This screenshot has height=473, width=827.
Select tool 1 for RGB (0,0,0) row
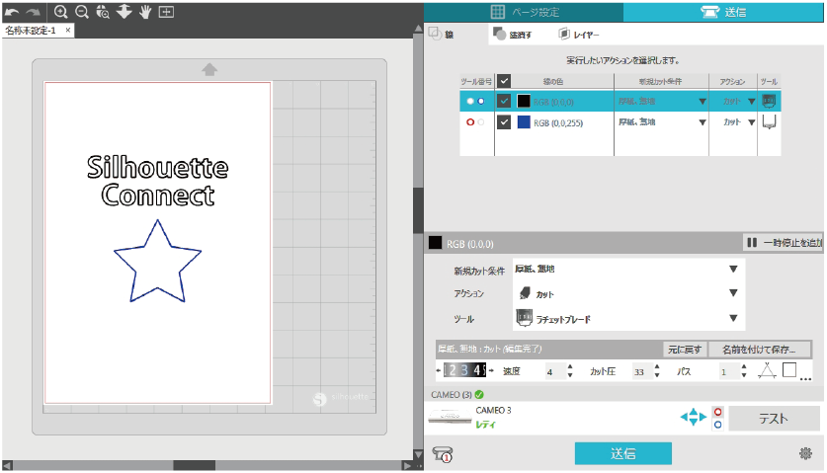tap(470, 102)
